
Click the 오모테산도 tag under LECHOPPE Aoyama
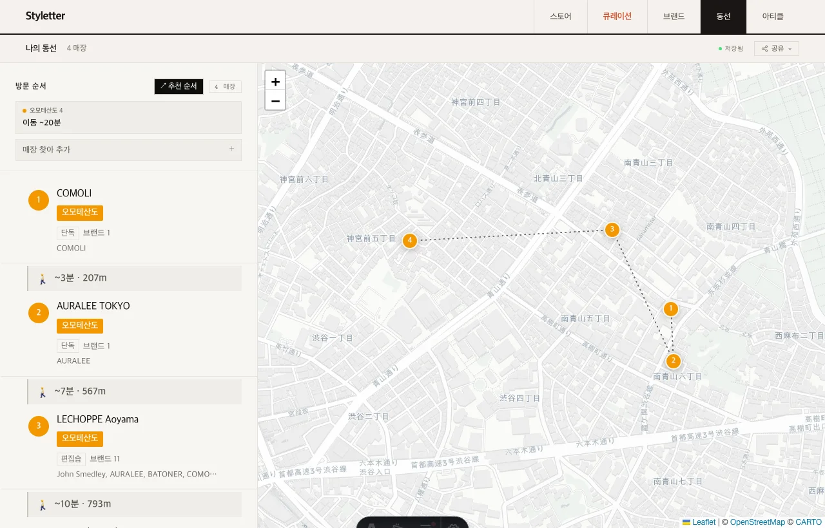pyautogui.click(x=80, y=439)
